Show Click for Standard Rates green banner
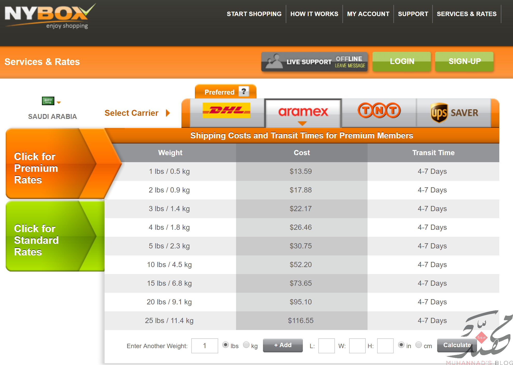Viewport: 513px width, 365px height. point(55,236)
